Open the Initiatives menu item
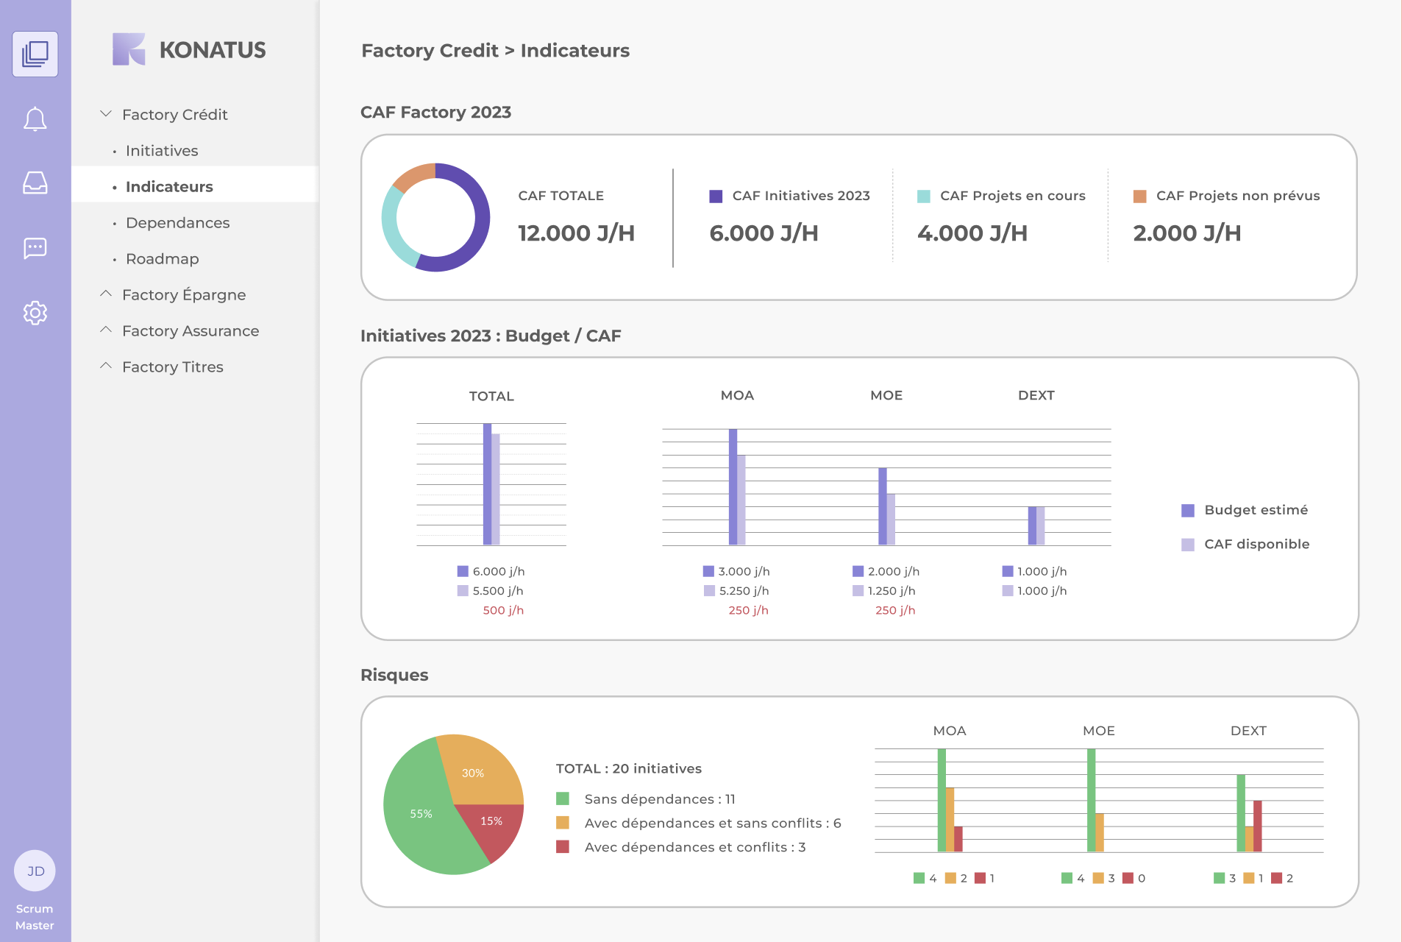The width and height of the screenshot is (1402, 942). [162, 150]
